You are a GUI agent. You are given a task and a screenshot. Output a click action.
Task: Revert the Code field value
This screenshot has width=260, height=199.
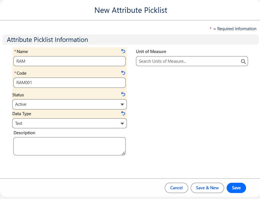(123, 73)
